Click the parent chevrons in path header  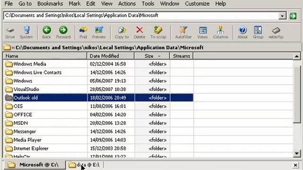coord(13,48)
